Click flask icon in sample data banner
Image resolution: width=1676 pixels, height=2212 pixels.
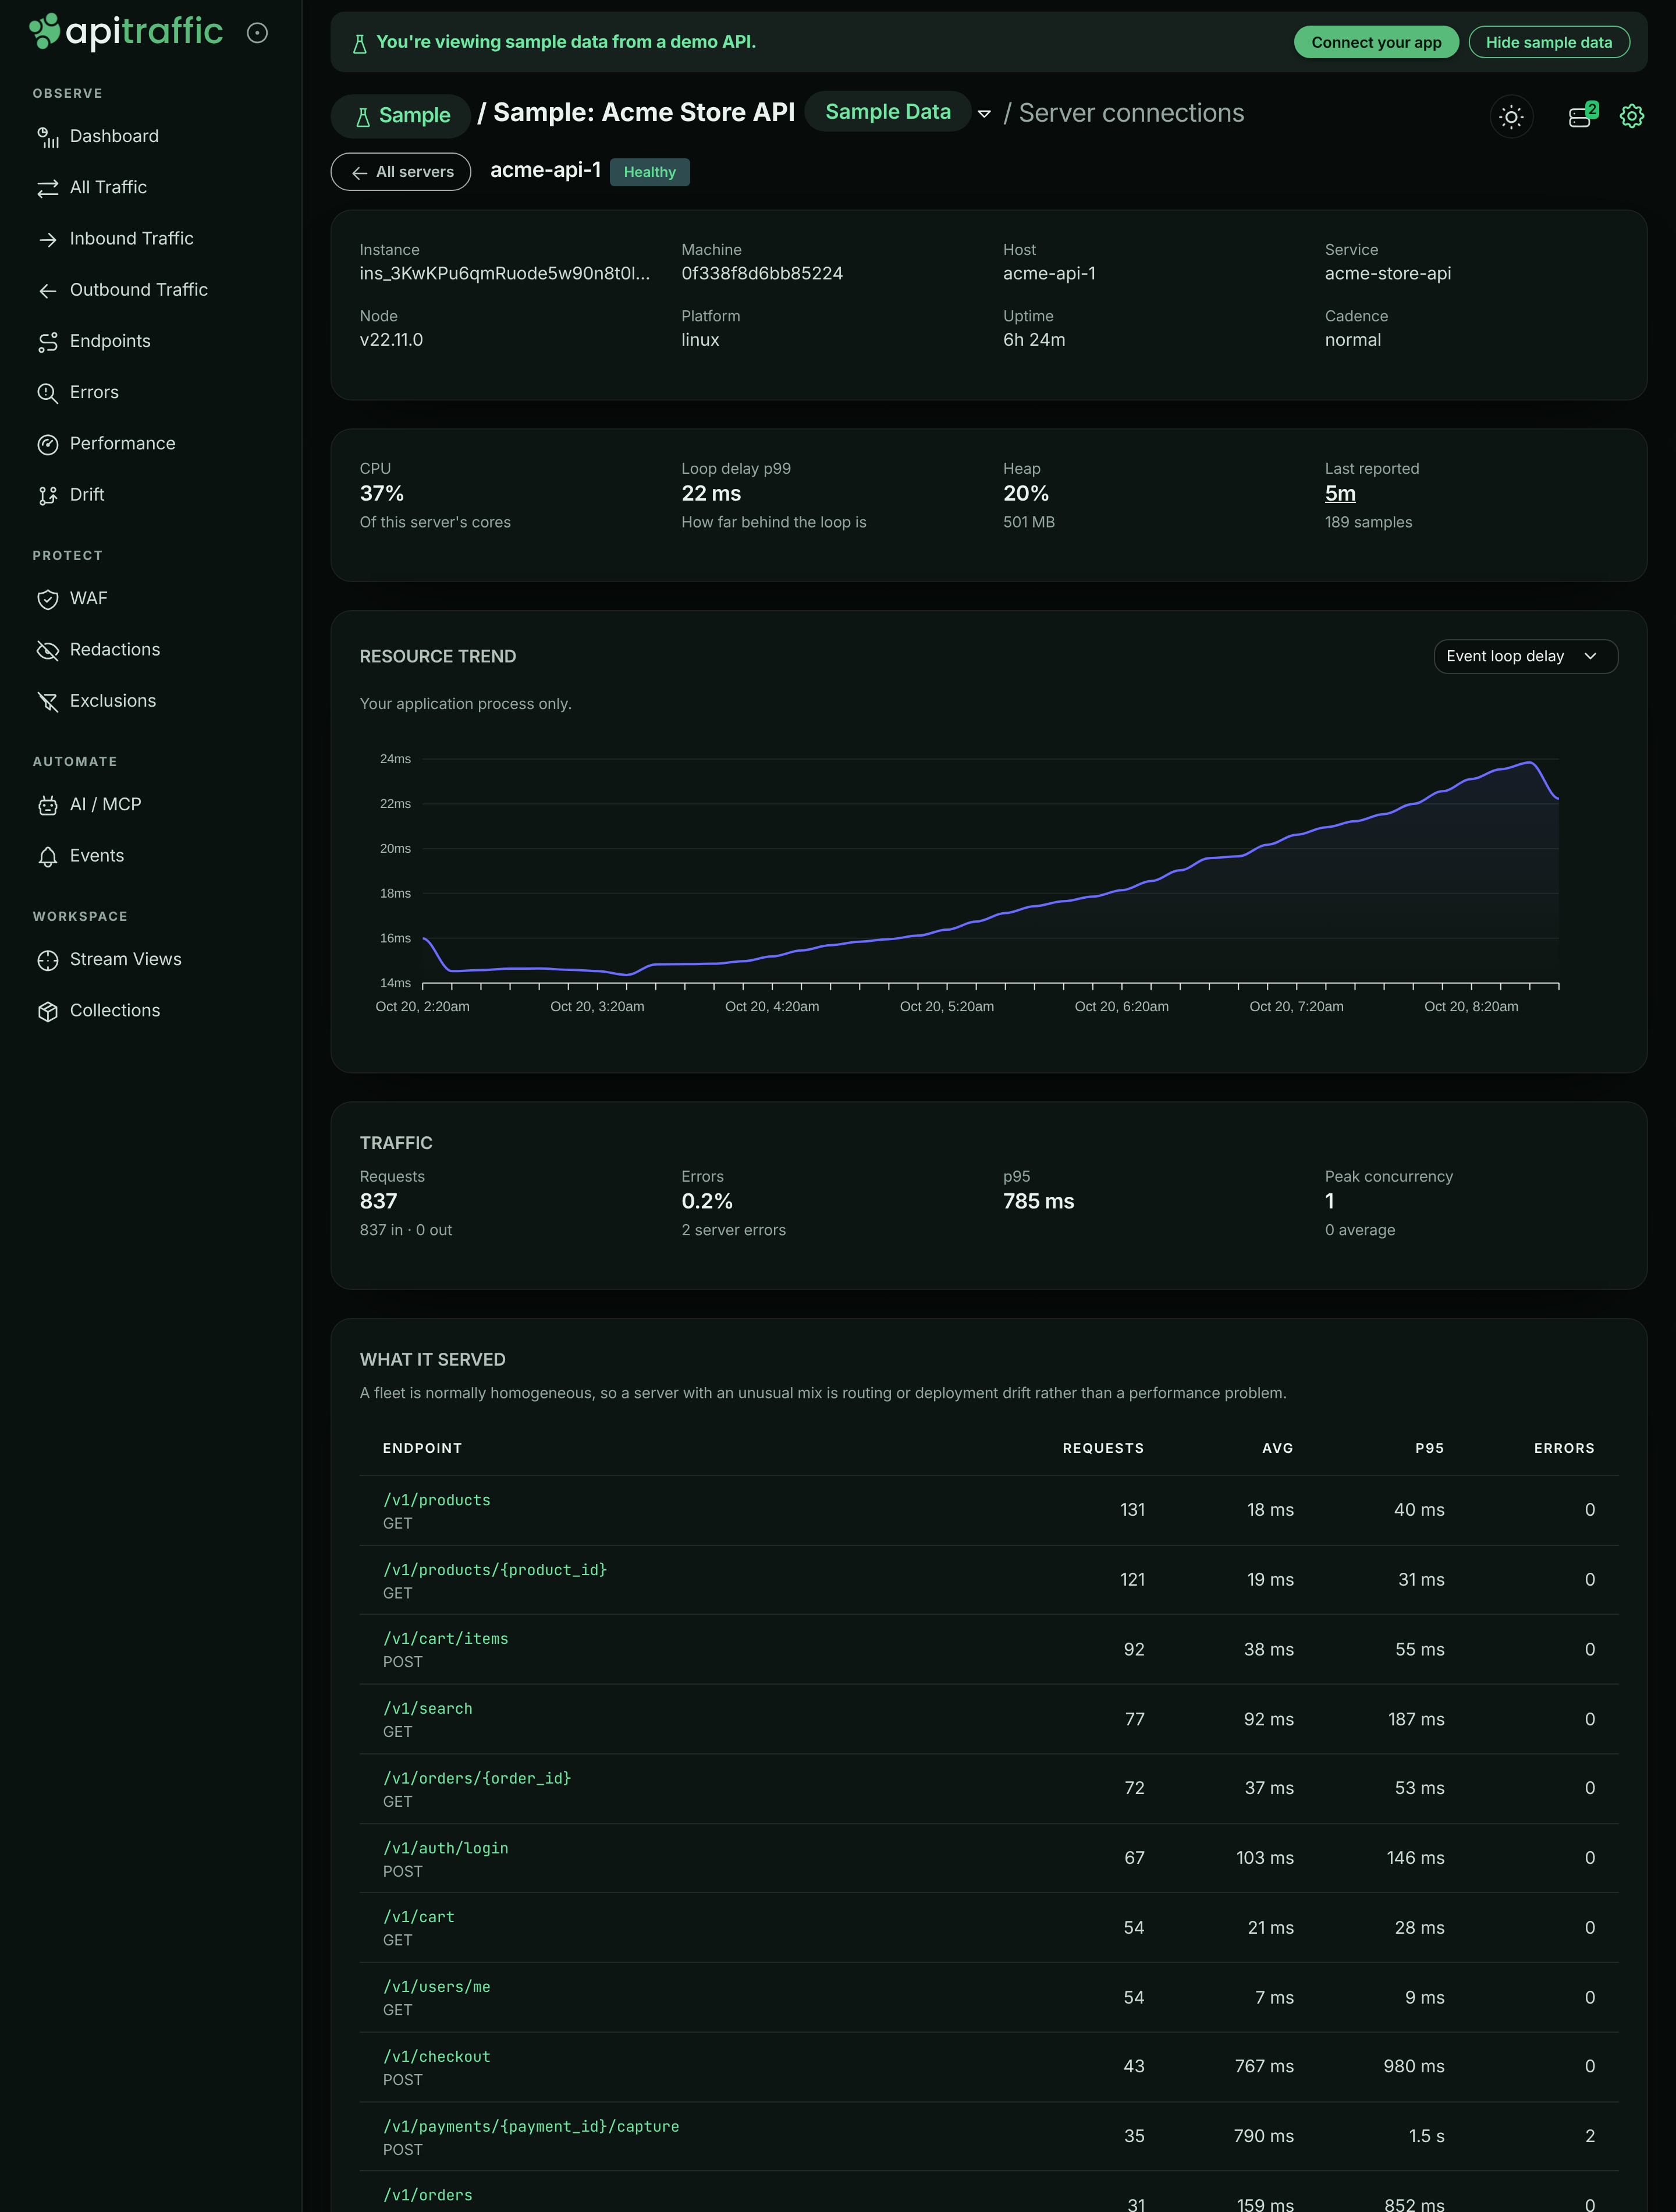click(359, 43)
